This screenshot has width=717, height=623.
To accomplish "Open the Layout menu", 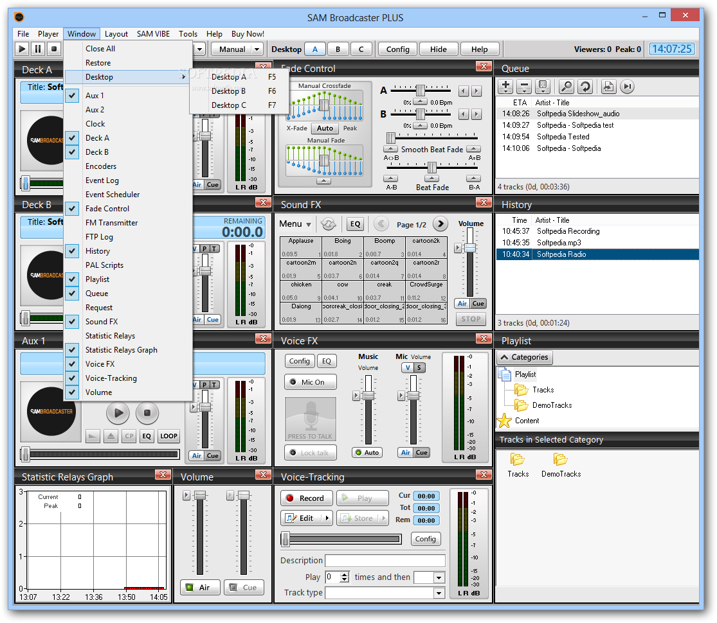I will coord(116,34).
